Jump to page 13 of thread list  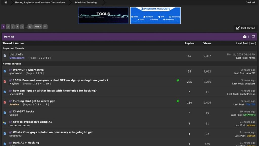click(30, 27)
